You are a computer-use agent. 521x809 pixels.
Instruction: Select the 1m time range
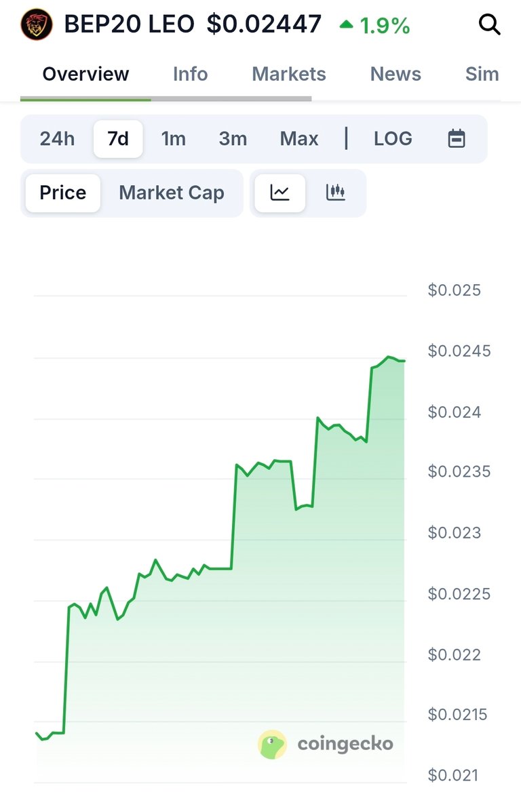(174, 139)
